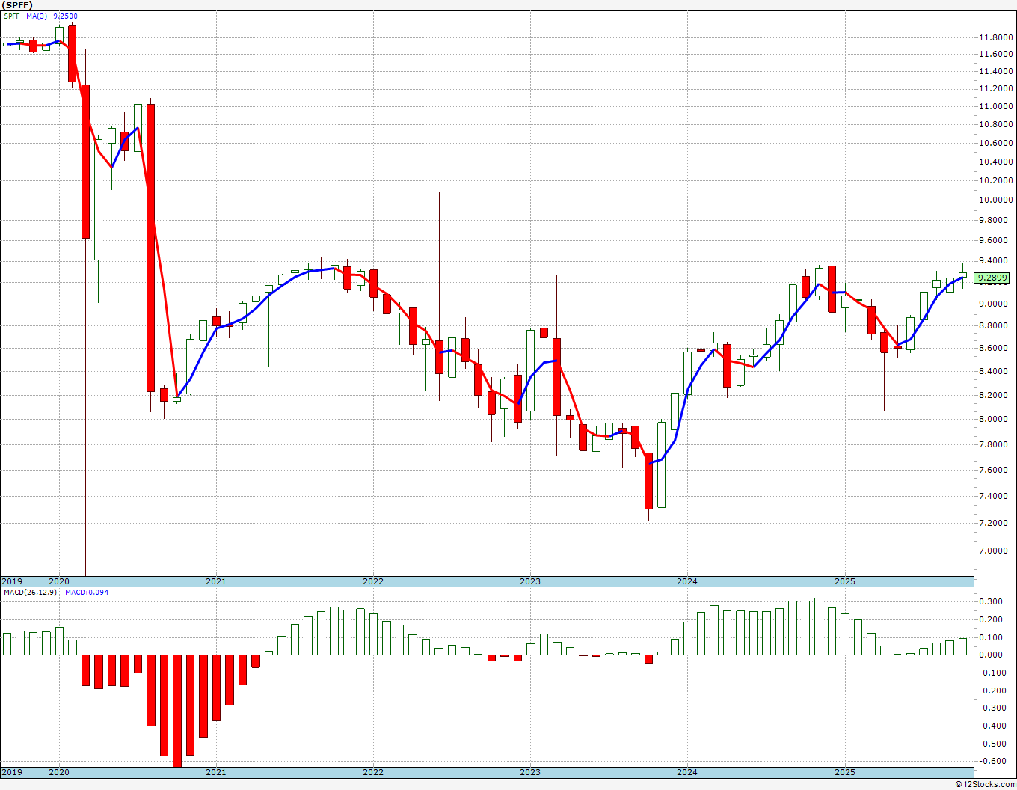Viewport: 1017px width, 790px height.
Task: Click the 11.6000 price axis label
Action: coord(997,55)
